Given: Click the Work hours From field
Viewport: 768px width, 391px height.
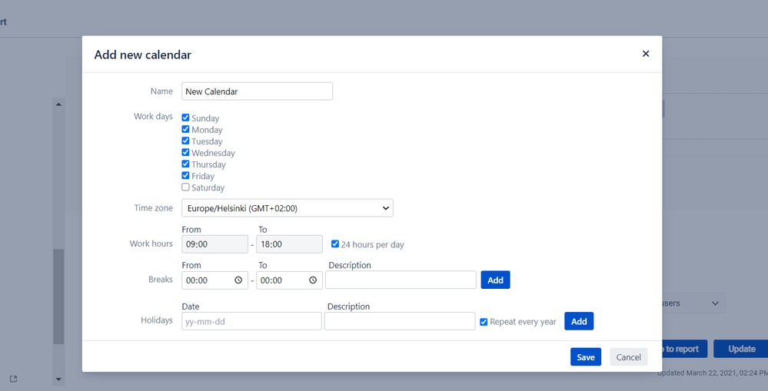Looking at the screenshot, I should tap(215, 244).
